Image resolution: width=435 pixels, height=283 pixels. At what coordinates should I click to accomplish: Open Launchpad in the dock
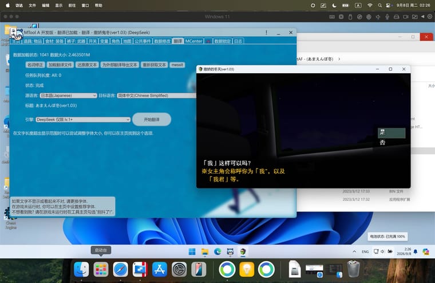click(101, 269)
